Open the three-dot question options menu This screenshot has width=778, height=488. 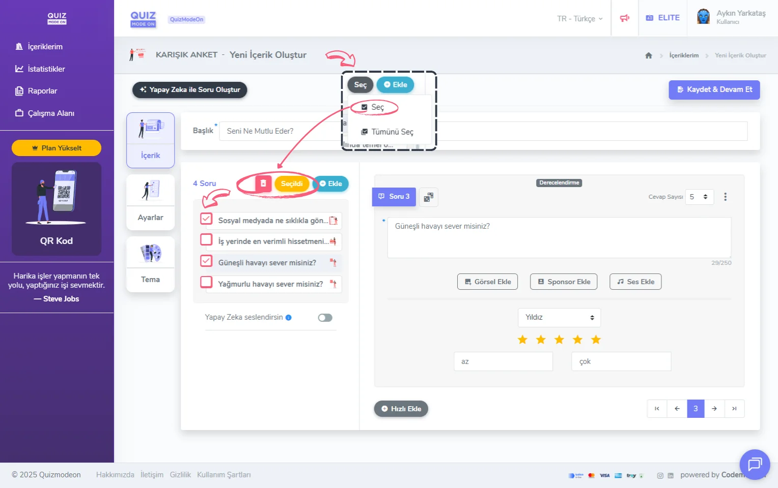point(725,197)
